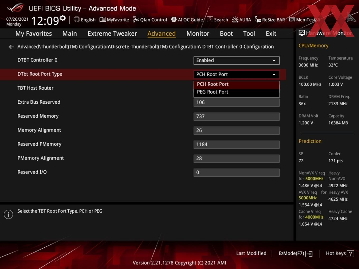Choose PEG Root Port from list

pyautogui.click(x=237, y=92)
